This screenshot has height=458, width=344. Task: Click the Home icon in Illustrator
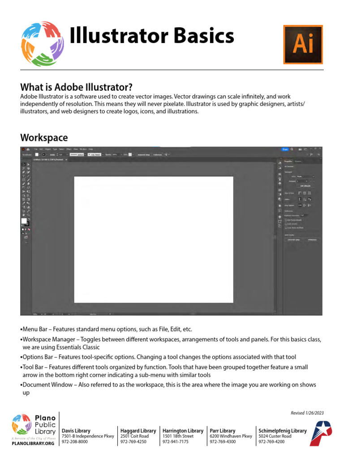[28, 149]
